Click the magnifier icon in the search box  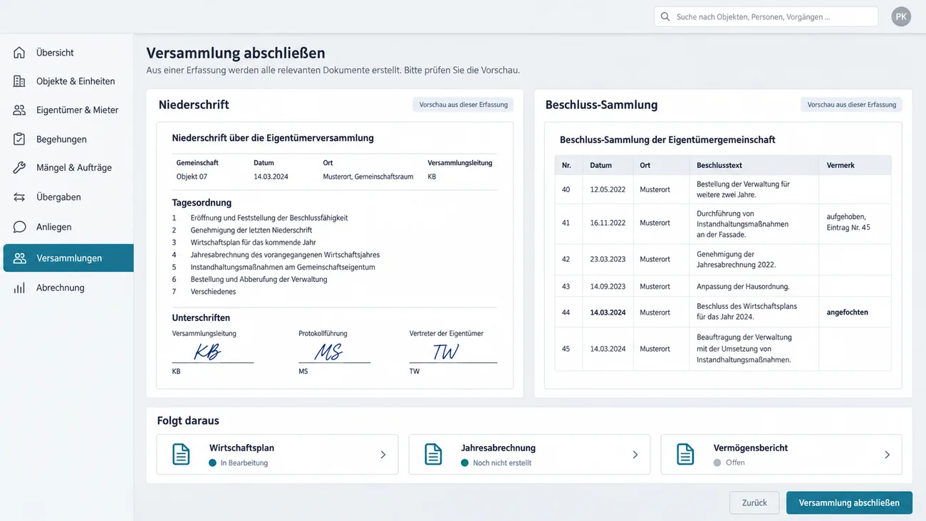[665, 16]
